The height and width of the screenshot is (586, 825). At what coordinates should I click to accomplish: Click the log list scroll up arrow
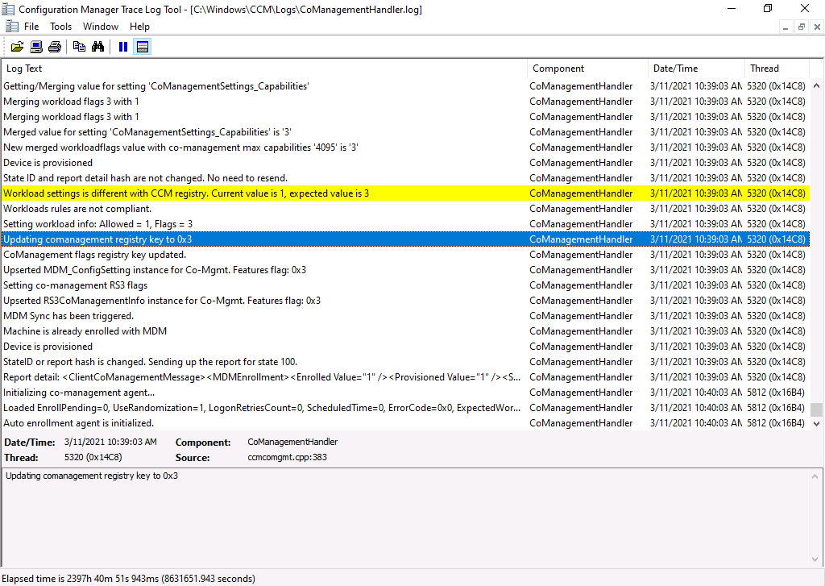[817, 85]
